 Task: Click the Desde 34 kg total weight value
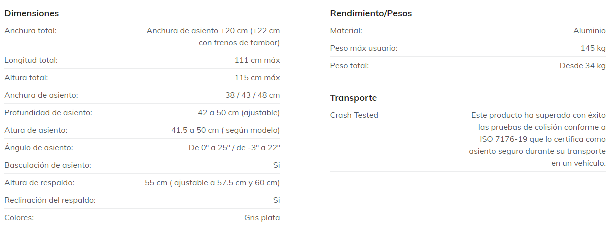click(x=582, y=66)
